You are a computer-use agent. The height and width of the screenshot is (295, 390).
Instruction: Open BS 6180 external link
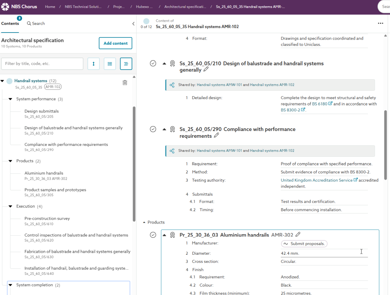pos(322,104)
